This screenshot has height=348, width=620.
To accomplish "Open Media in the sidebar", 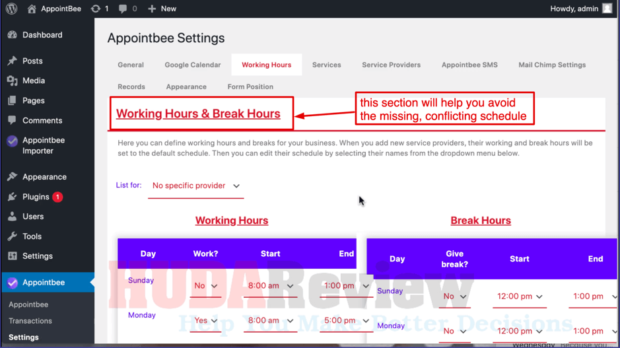I will coord(34,81).
